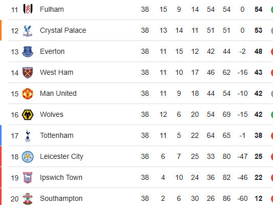273x205 pixels.
Task: Click the Wolves wolf-head logo
Action: (x=28, y=115)
